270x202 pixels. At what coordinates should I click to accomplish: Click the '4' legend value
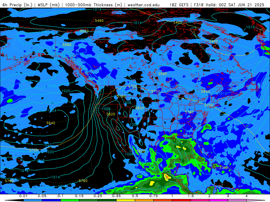[x=247, y=196]
